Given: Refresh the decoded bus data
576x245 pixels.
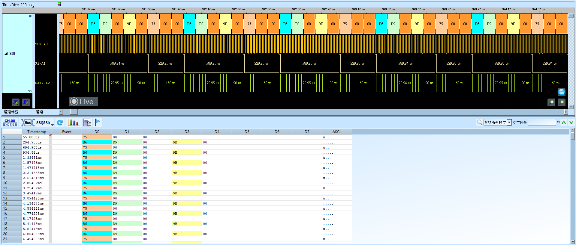Looking at the screenshot, I should coord(60,123).
